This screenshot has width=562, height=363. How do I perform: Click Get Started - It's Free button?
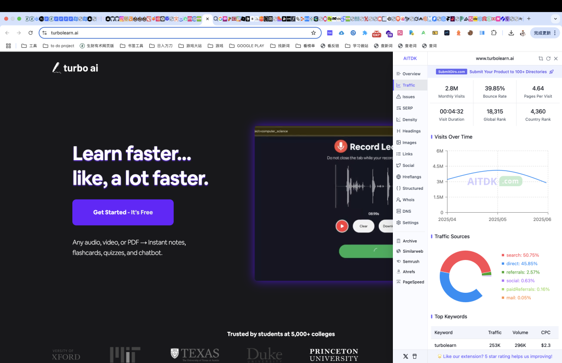(123, 212)
